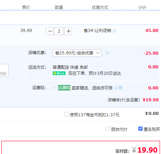The width and height of the screenshot is (161, 154).
Task: Click the minus quantity button
Action: tap(50, 31)
